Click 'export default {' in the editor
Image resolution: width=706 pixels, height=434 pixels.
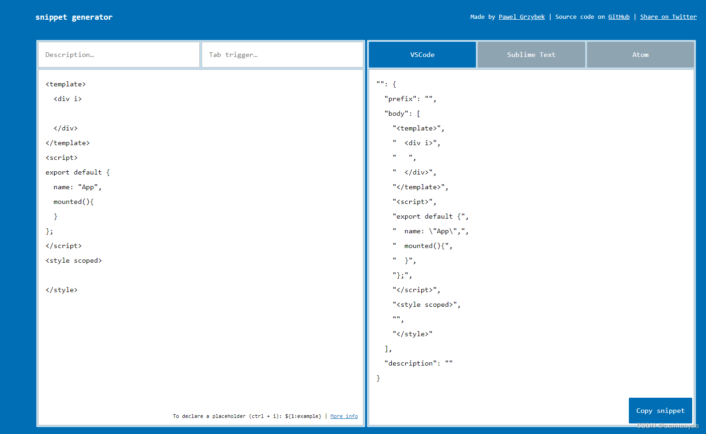78,172
